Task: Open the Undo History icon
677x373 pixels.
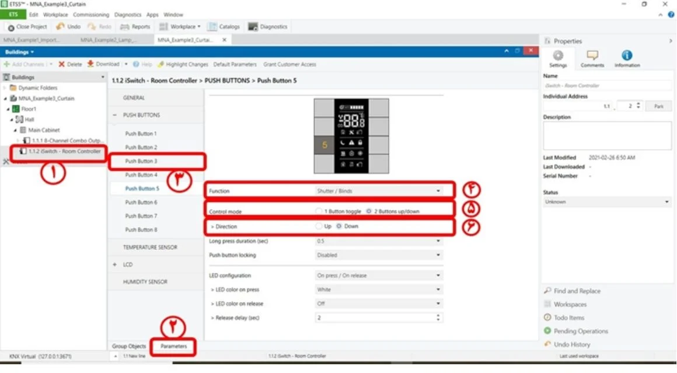Action: click(547, 344)
